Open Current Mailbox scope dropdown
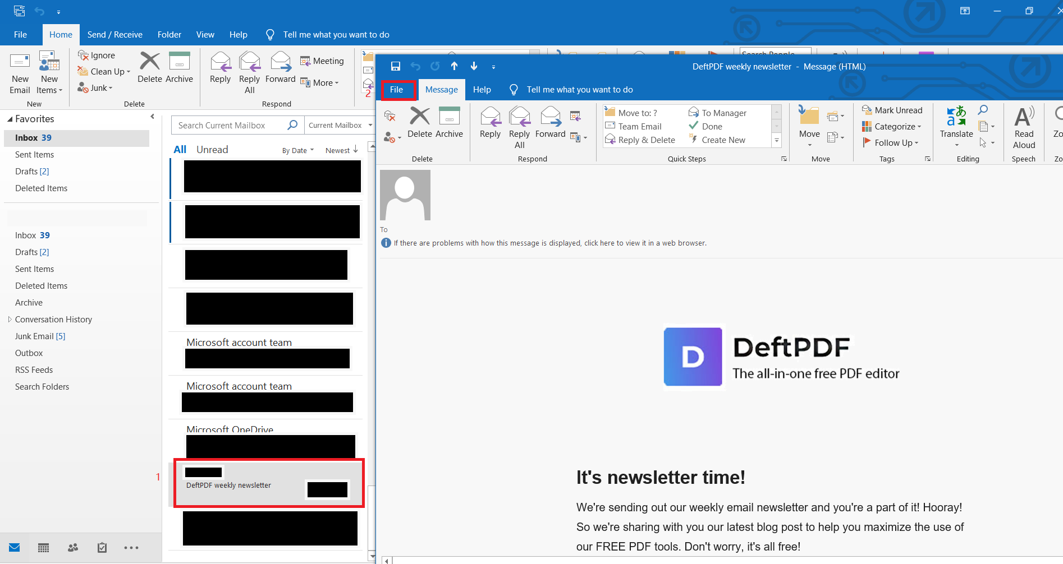Viewport: 1063px width, 564px height. 340,125
